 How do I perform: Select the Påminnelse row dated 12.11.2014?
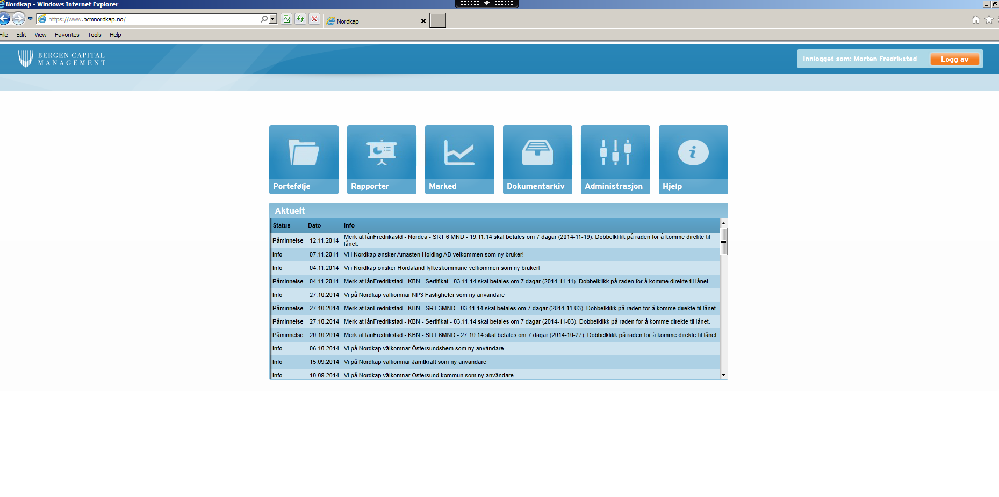tap(495, 240)
